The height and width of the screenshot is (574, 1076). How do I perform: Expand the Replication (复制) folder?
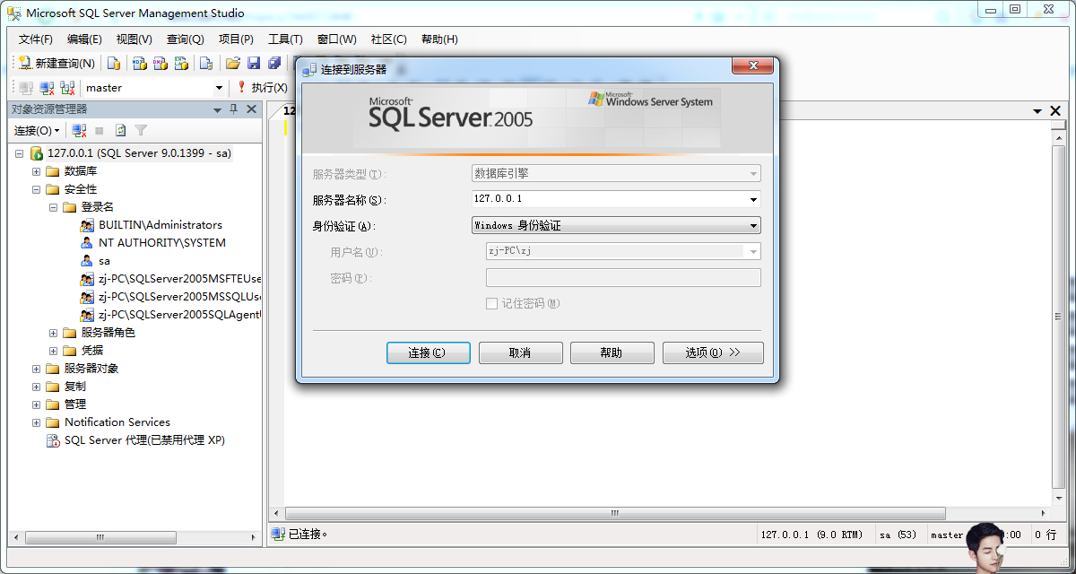pos(37,387)
